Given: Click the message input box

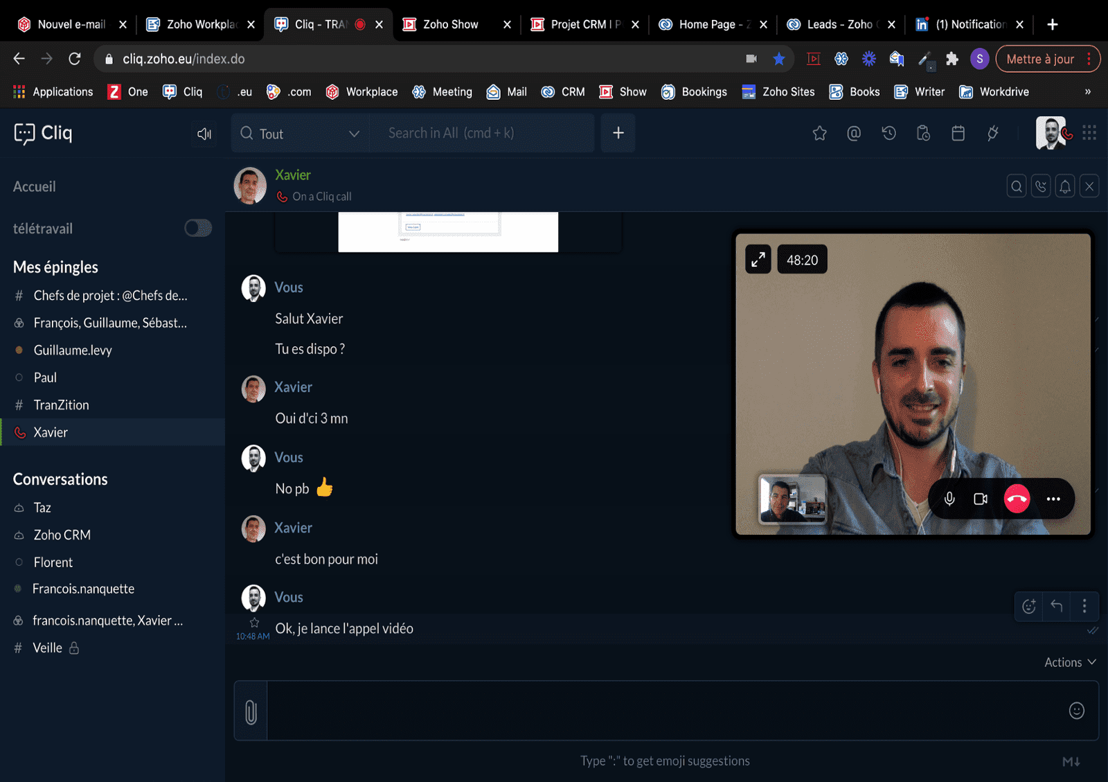Looking at the screenshot, I should point(665,711).
